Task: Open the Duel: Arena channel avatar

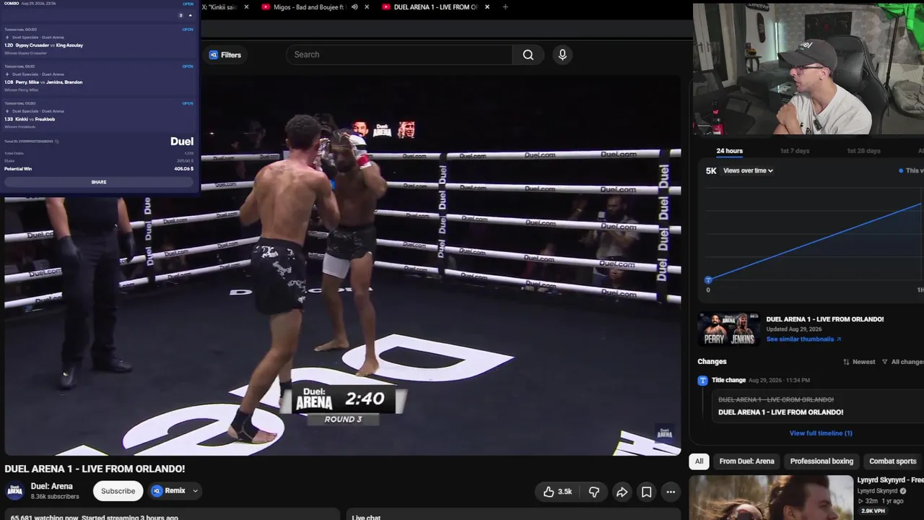Action: pos(14,491)
